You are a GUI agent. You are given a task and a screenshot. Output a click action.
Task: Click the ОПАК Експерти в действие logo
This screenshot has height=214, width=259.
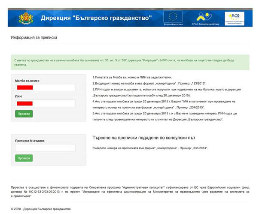(x=207, y=18)
